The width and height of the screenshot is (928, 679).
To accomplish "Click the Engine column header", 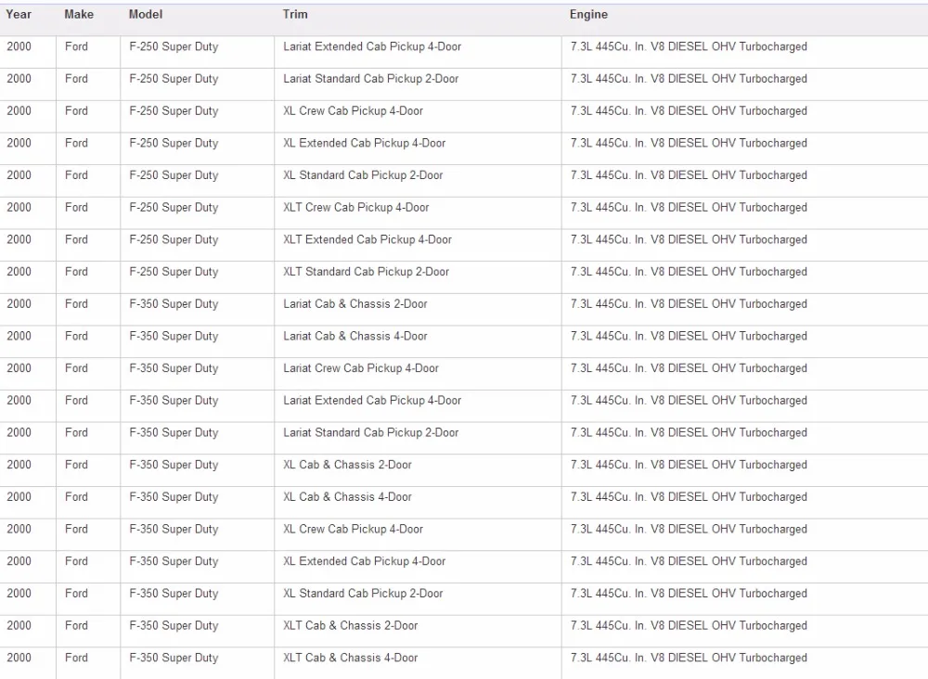I will [x=589, y=14].
